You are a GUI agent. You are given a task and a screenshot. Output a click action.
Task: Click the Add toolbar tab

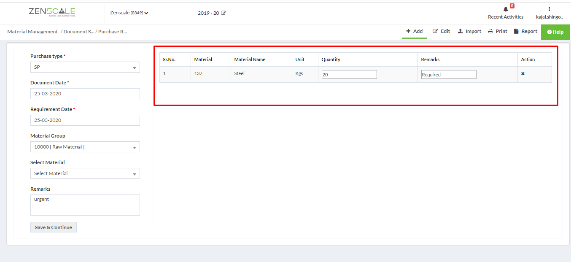pyautogui.click(x=415, y=31)
